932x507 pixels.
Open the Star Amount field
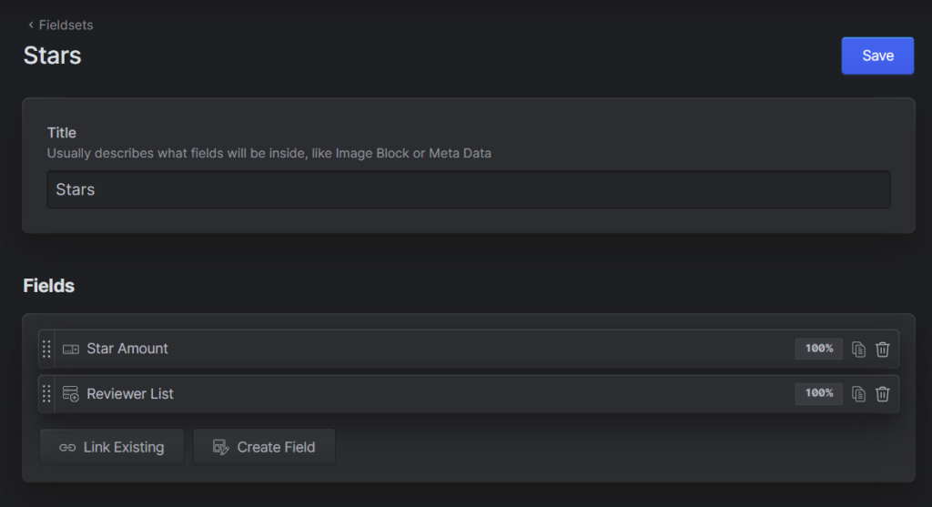coord(127,349)
